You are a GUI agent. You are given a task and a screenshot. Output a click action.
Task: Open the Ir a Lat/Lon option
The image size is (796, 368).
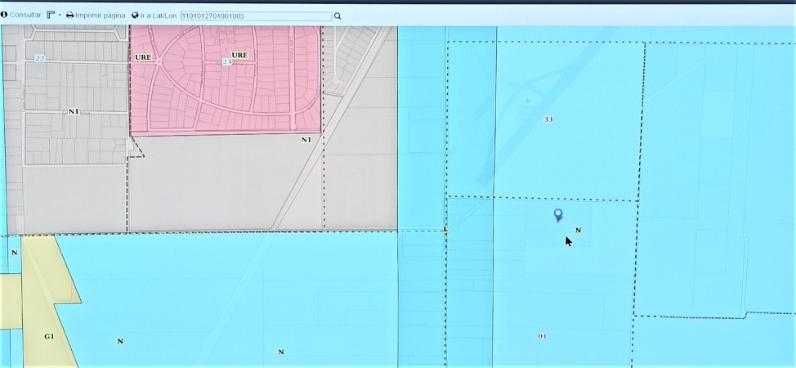pyautogui.click(x=159, y=16)
